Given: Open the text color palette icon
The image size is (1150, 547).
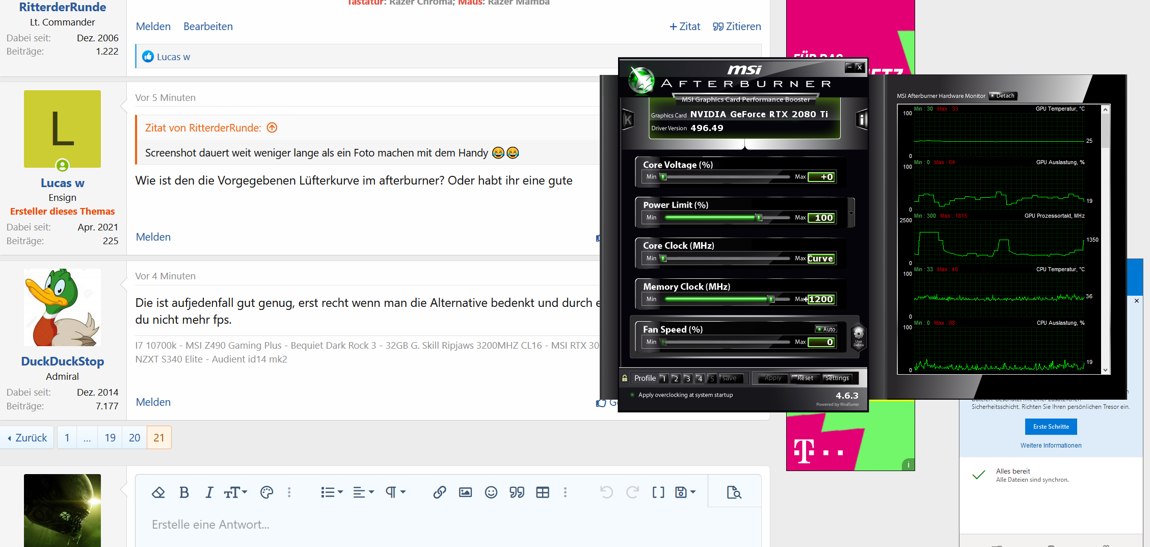Looking at the screenshot, I should click(x=266, y=492).
